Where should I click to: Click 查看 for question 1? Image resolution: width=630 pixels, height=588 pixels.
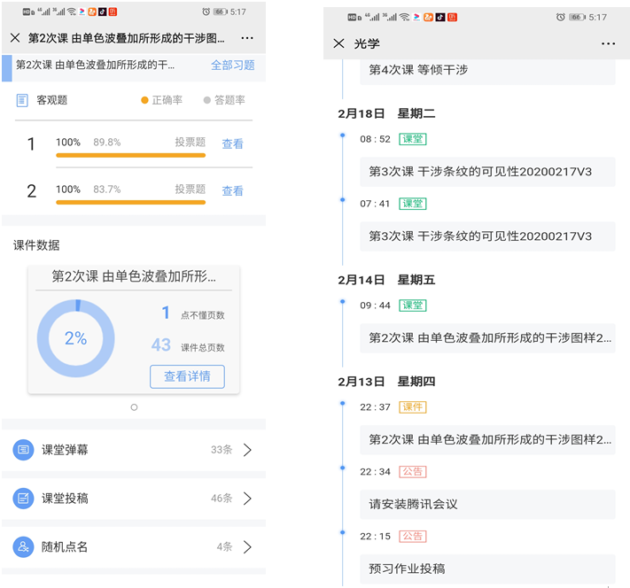(232, 143)
